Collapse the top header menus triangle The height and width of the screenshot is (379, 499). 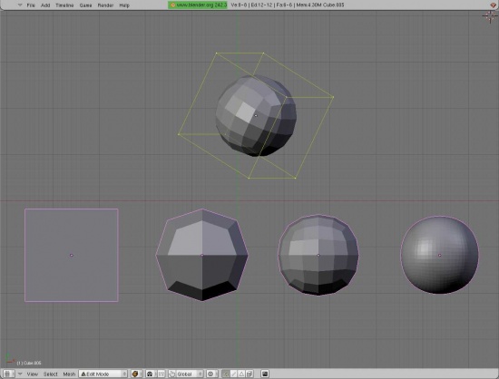point(20,5)
